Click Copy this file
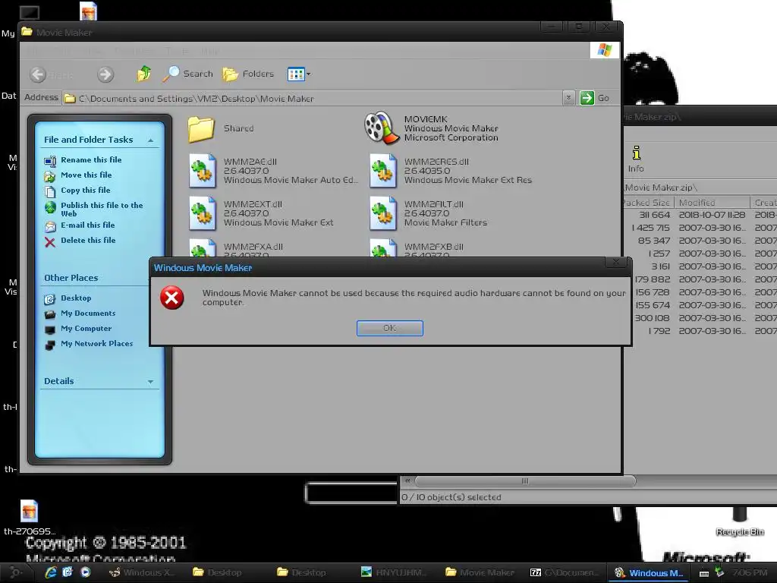Image resolution: width=777 pixels, height=583 pixels. 86,190
